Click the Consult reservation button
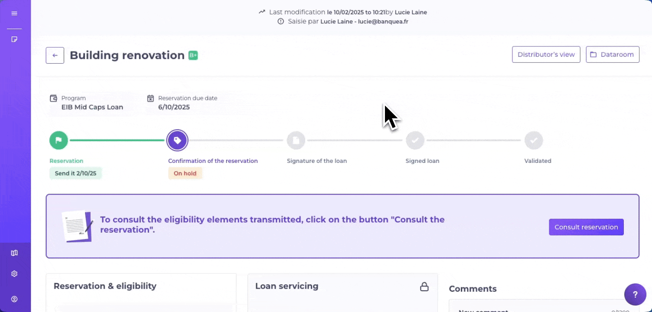Screen dimensions: 652x312 click(586, 227)
